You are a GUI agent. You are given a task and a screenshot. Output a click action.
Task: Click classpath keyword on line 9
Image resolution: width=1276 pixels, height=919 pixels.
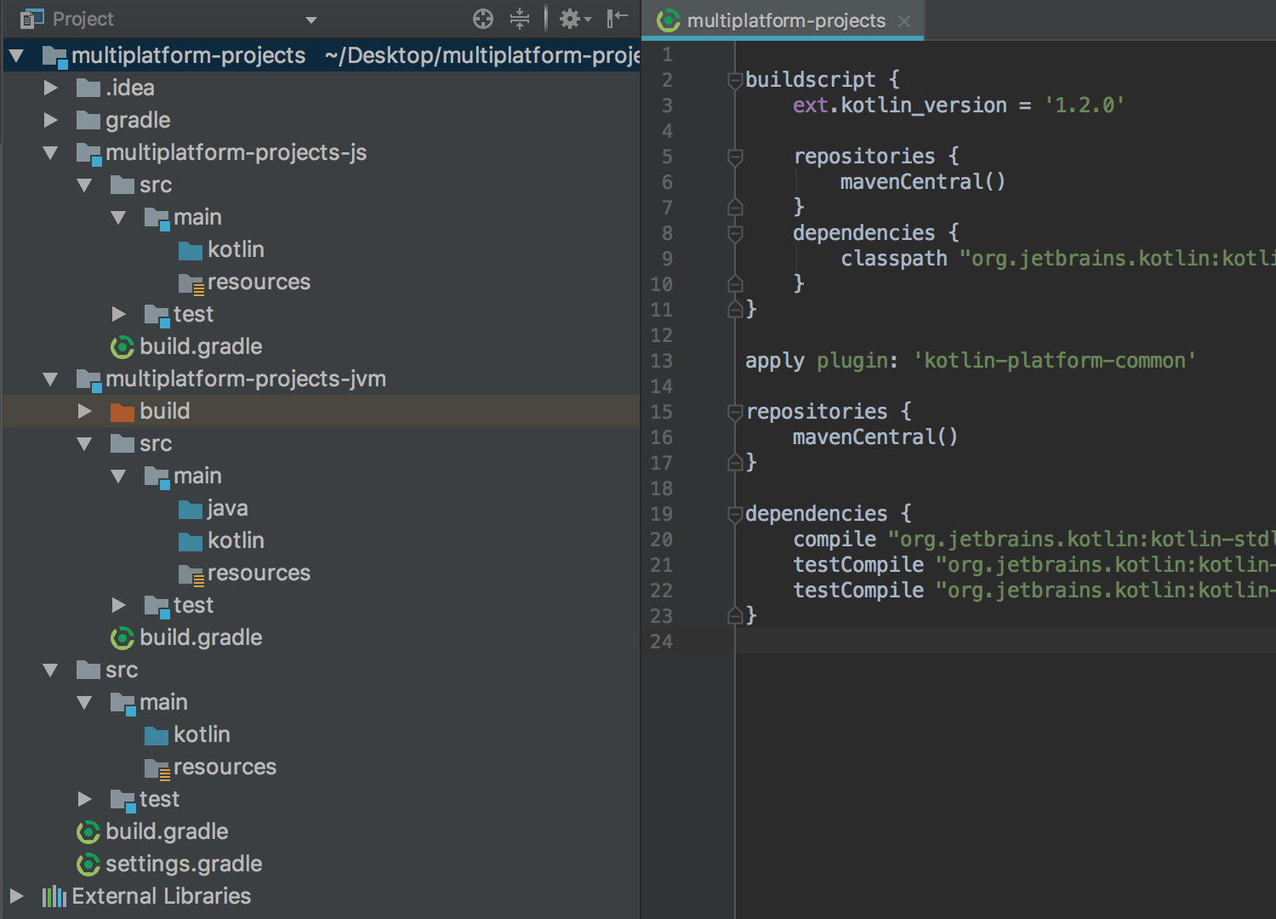coord(893,259)
